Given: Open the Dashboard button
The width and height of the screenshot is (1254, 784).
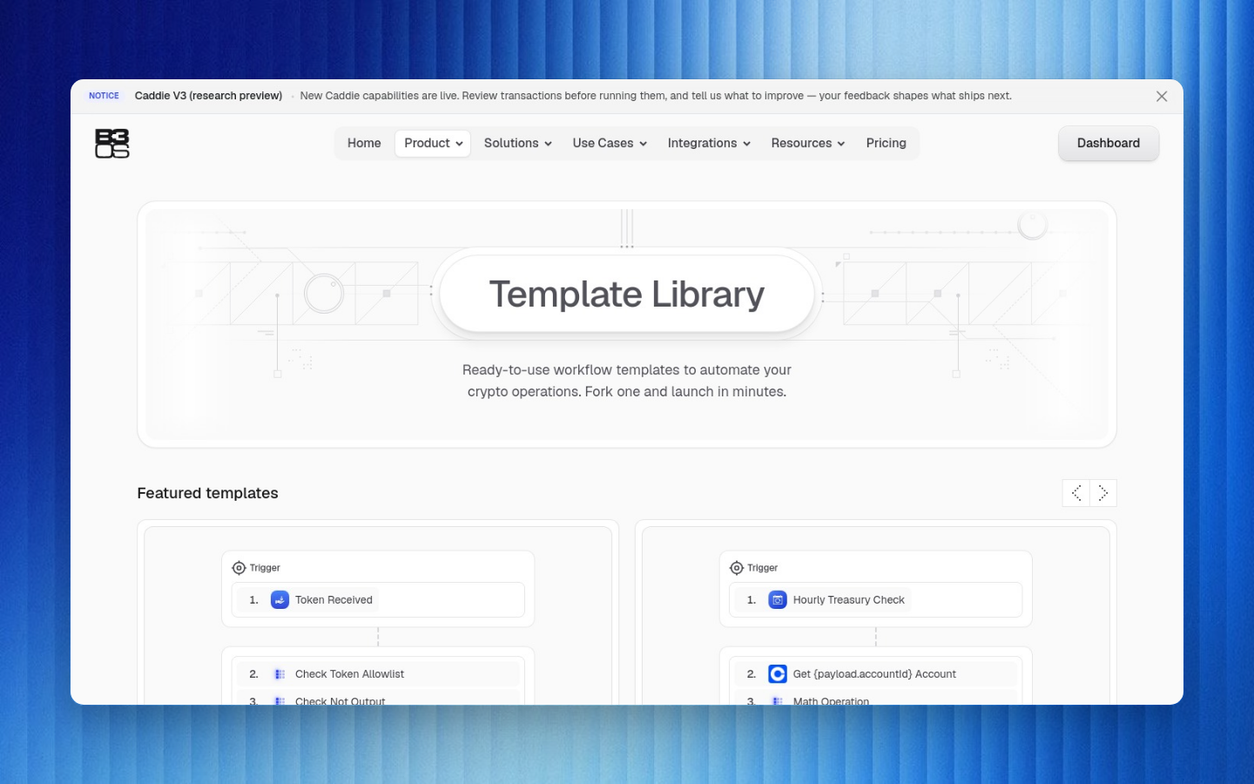Looking at the screenshot, I should 1109,144.
